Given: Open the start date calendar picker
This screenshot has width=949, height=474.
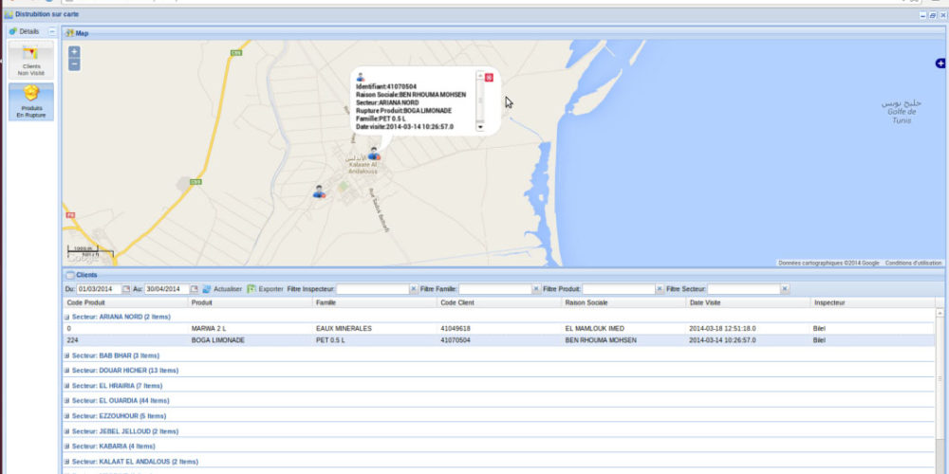Looking at the screenshot, I should pos(126,288).
